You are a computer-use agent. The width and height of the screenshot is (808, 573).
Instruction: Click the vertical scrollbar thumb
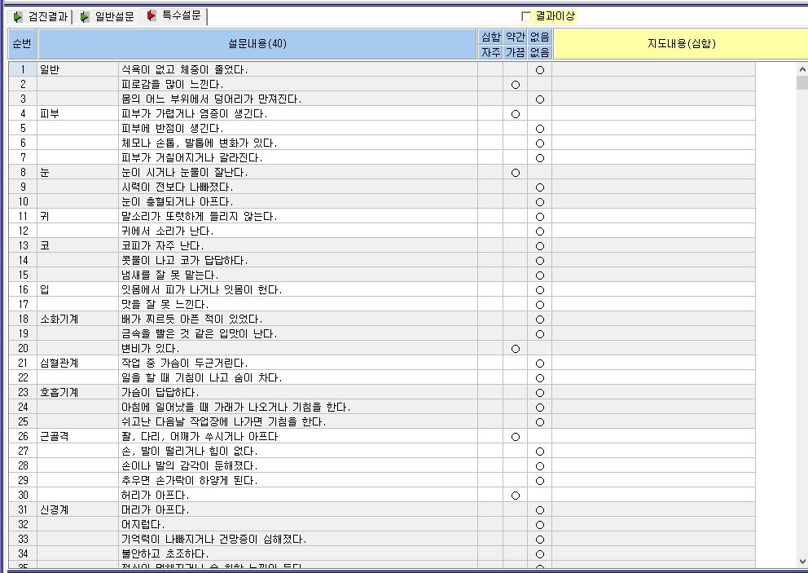801,82
